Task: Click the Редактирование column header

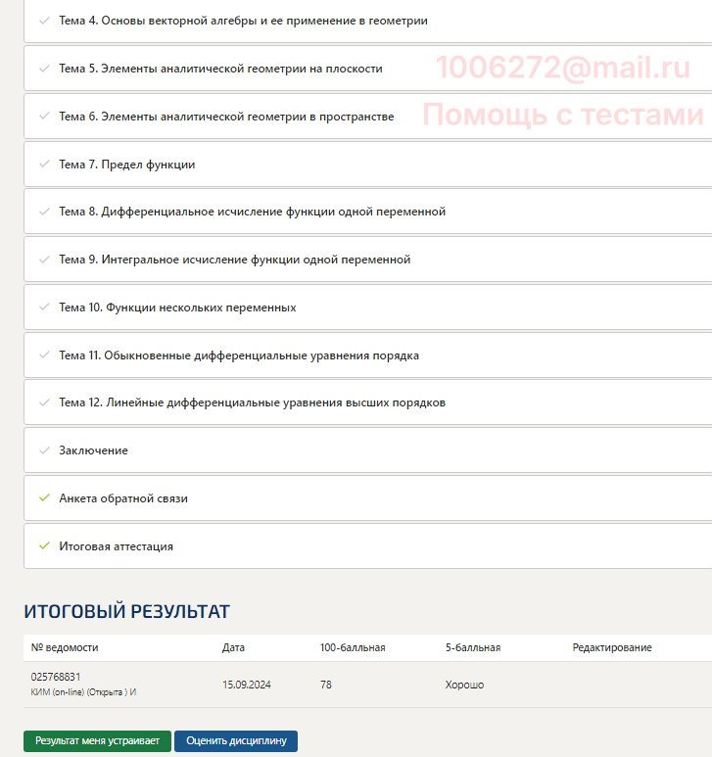Action: pos(612,647)
